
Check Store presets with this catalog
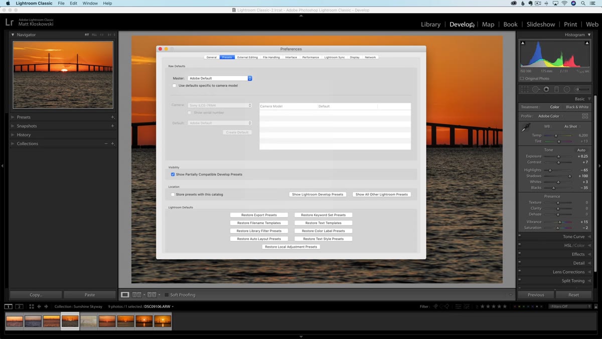click(x=173, y=195)
